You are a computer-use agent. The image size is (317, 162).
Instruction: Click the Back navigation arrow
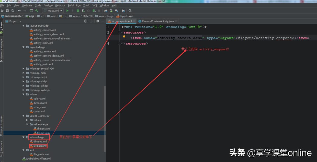(19, 10)
